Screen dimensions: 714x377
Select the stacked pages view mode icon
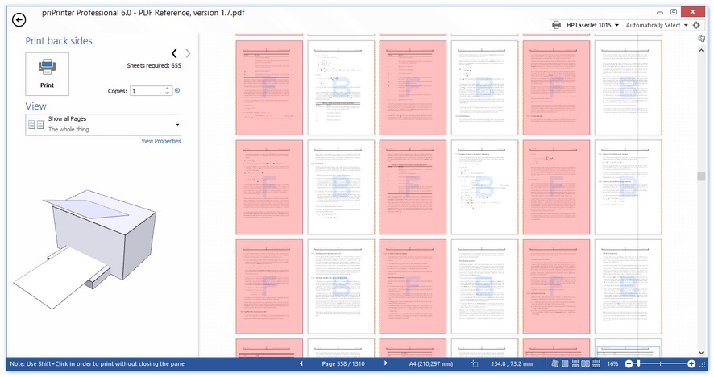[575, 363]
